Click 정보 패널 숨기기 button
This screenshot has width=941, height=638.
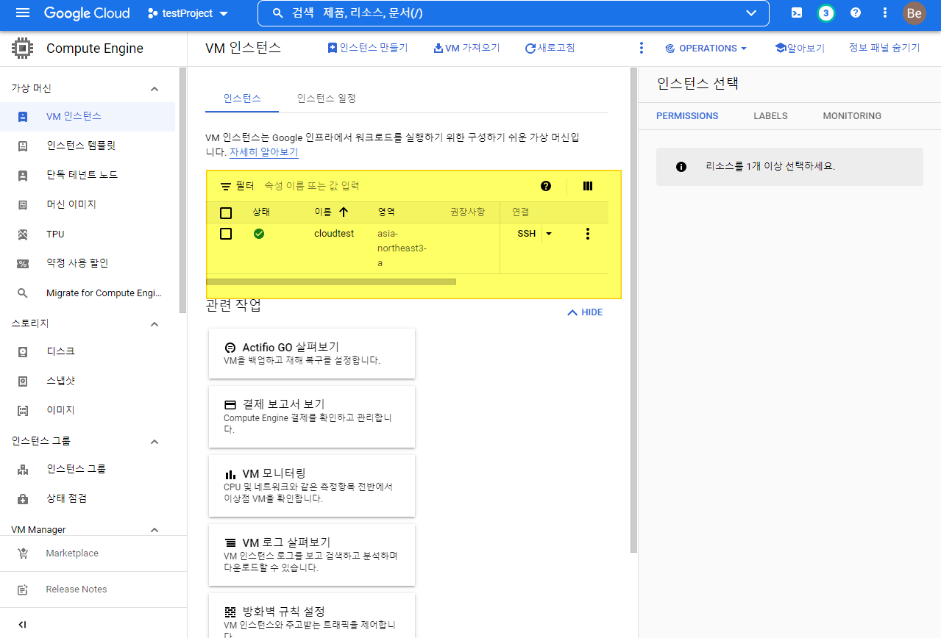[x=884, y=48]
